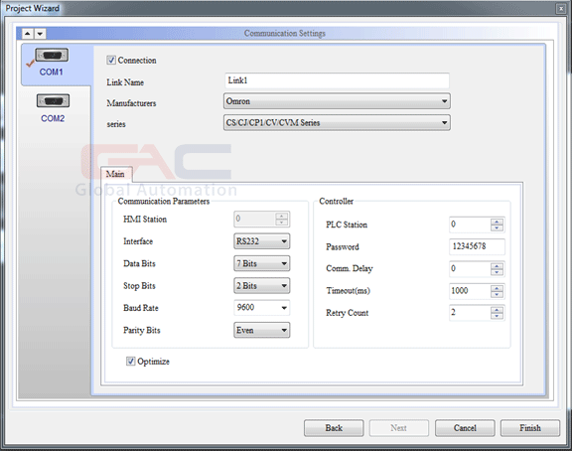The width and height of the screenshot is (572, 451).
Task: Open the Manufacturers dropdown showing Omron
Action: click(337, 101)
